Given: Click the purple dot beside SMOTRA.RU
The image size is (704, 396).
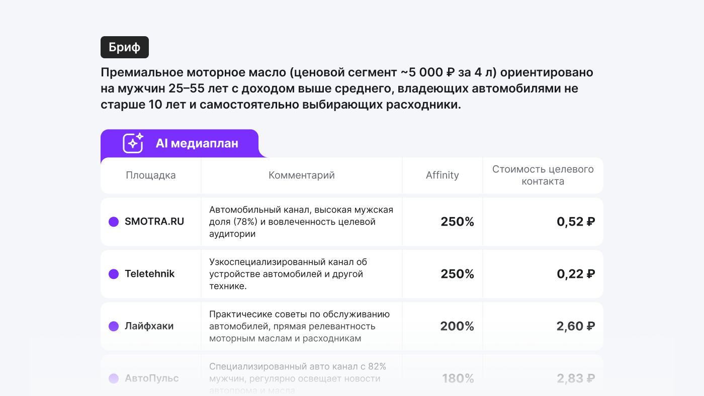Looking at the screenshot, I should point(114,222).
